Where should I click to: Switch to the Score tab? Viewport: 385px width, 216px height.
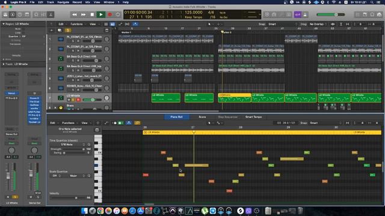202,117
